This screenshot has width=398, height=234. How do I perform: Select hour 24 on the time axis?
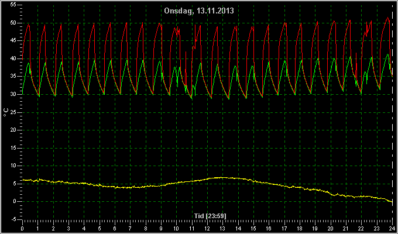392,228
